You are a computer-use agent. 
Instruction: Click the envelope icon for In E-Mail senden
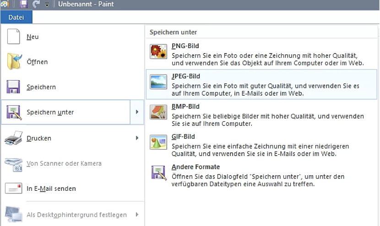coord(14,188)
